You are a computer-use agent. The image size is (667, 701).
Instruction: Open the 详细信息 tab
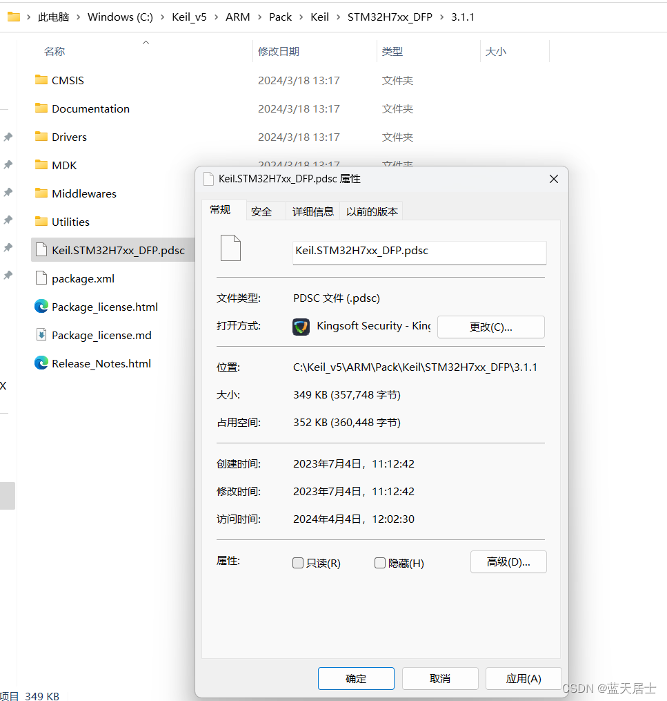point(313,211)
